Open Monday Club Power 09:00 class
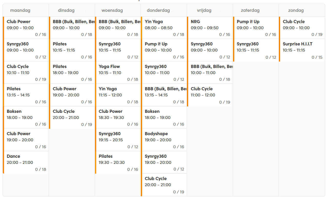The width and height of the screenshot is (327, 198). coord(26,28)
